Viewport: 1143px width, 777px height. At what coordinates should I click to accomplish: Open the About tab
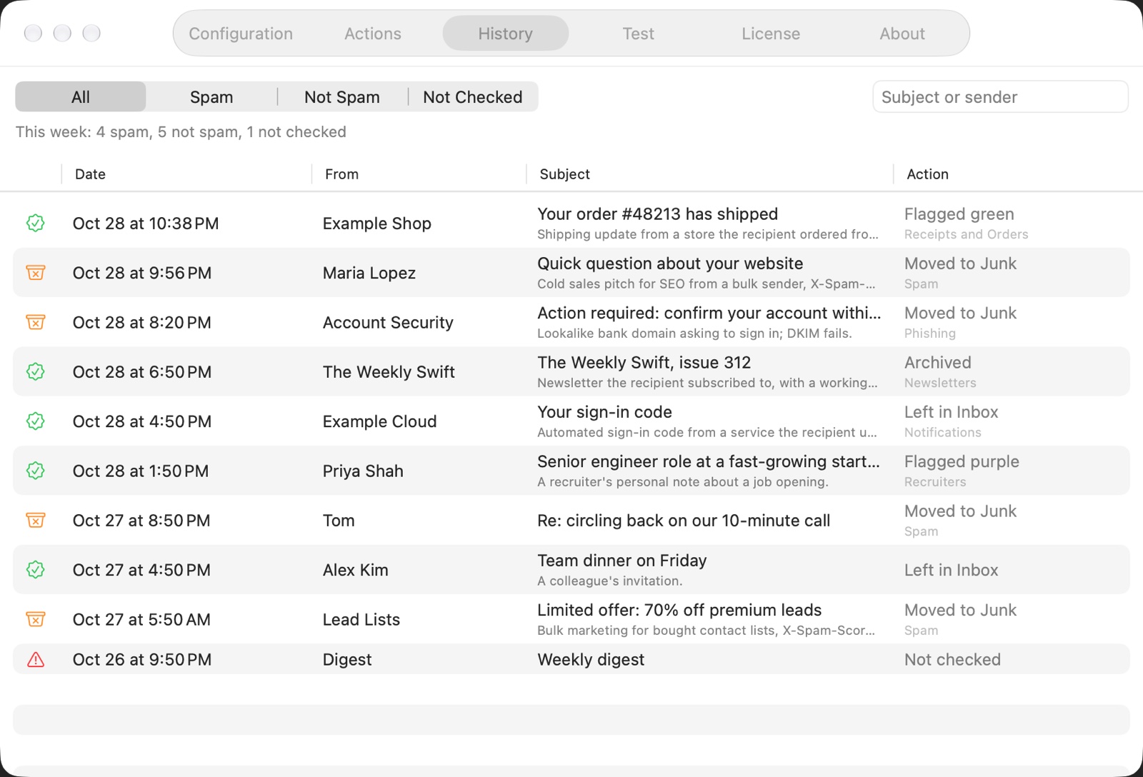902,34
